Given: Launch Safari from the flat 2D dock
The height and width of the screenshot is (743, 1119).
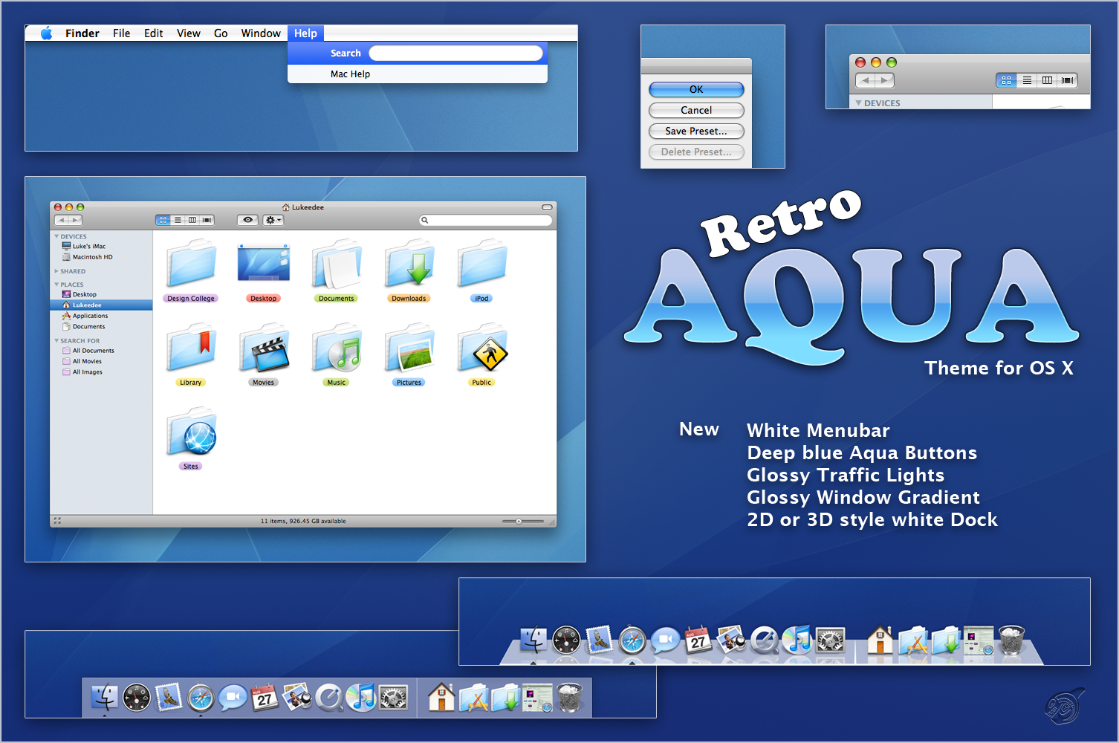Looking at the screenshot, I should click(201, 698).
